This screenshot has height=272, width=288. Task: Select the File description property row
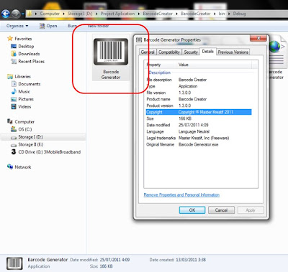click(x=199, y=80)
